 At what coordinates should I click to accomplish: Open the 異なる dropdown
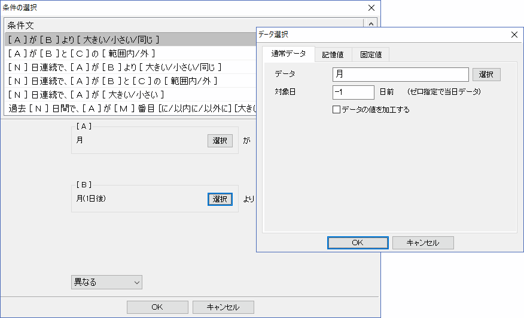click(x=106, y=282)
